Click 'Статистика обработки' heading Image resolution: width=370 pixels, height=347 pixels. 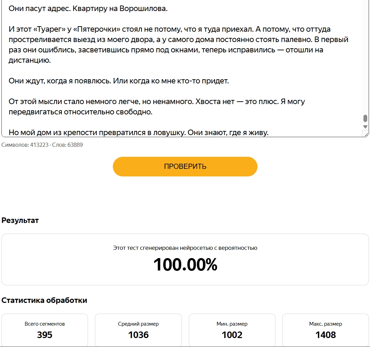pos(45,300)
